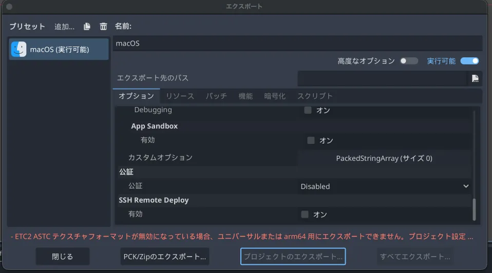Switch to the オプション tab

pos(136,96)
